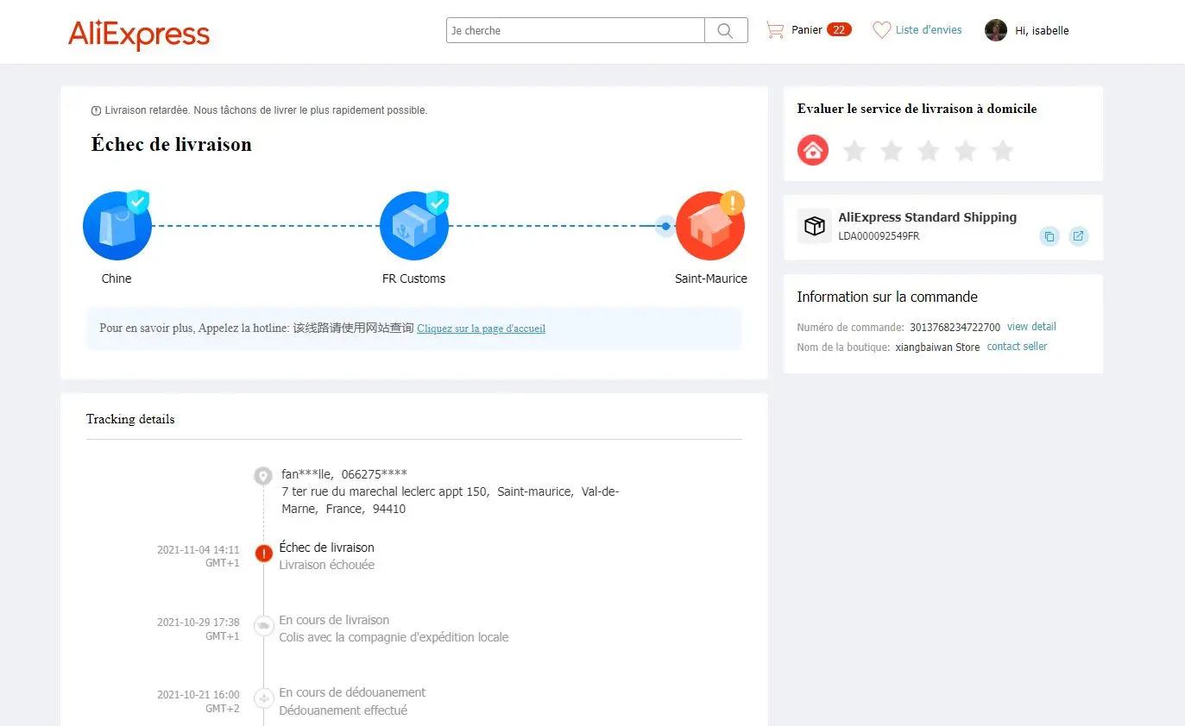Click 'Dédouanement effectué' status text

[344, 710]
